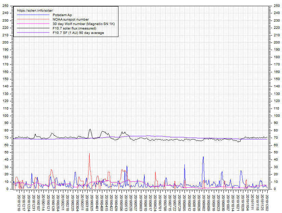Click the 20190218 date label
This screenshot has width=282, height=213.
[68, 203]
